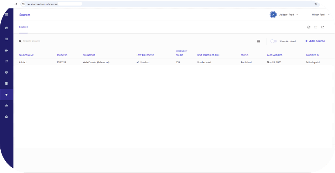
Task: Go to Home in the sidebar
Action: 6,28
